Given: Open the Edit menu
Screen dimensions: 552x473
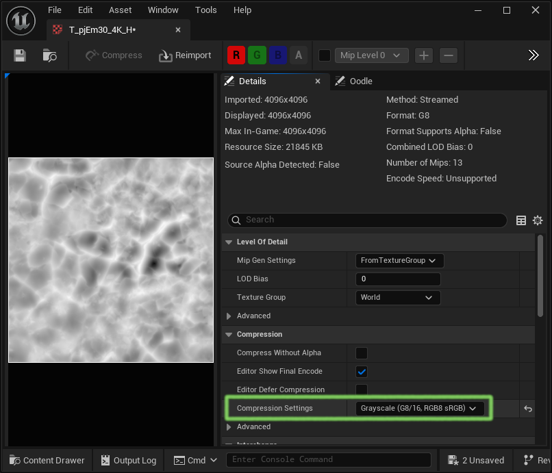Looking at the screenshot, I should (x=85, y=10).
